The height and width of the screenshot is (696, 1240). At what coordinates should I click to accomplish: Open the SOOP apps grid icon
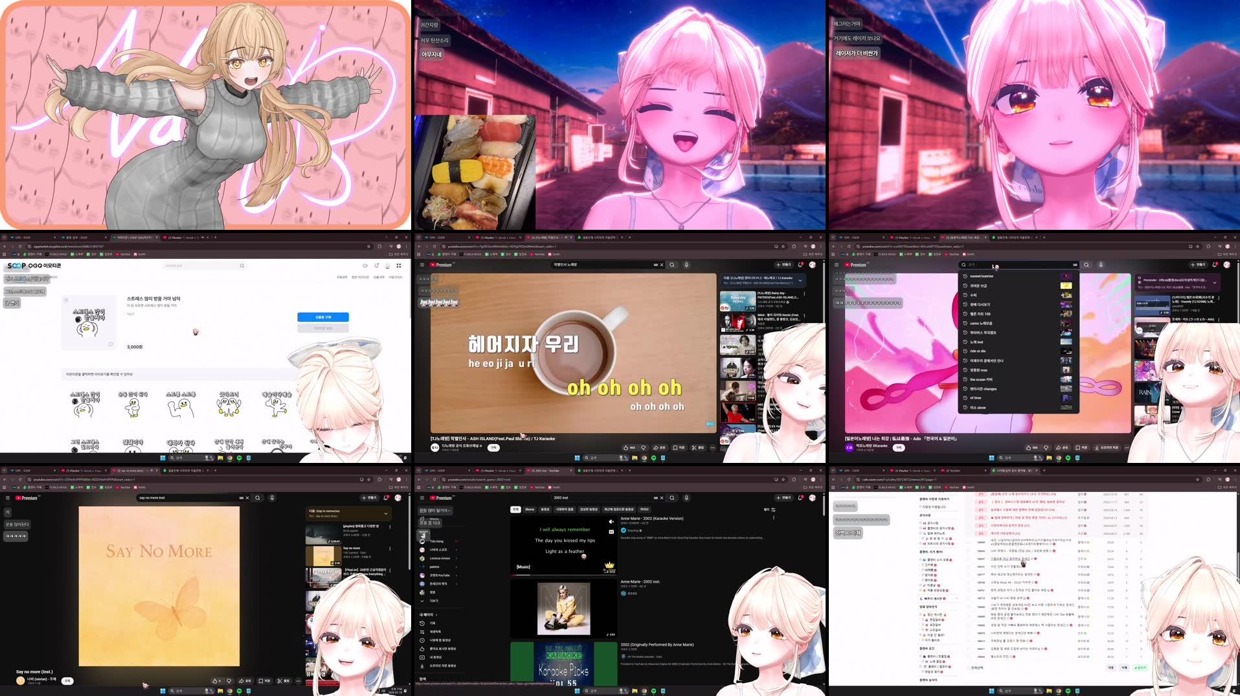(398, 266)
